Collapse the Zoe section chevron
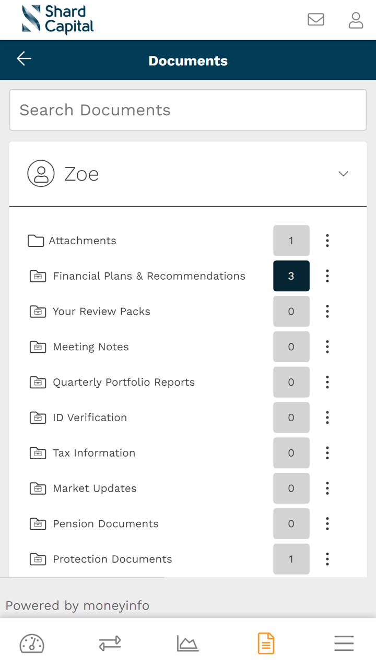The width and height of the screenshot is (376, 668). 343,174
